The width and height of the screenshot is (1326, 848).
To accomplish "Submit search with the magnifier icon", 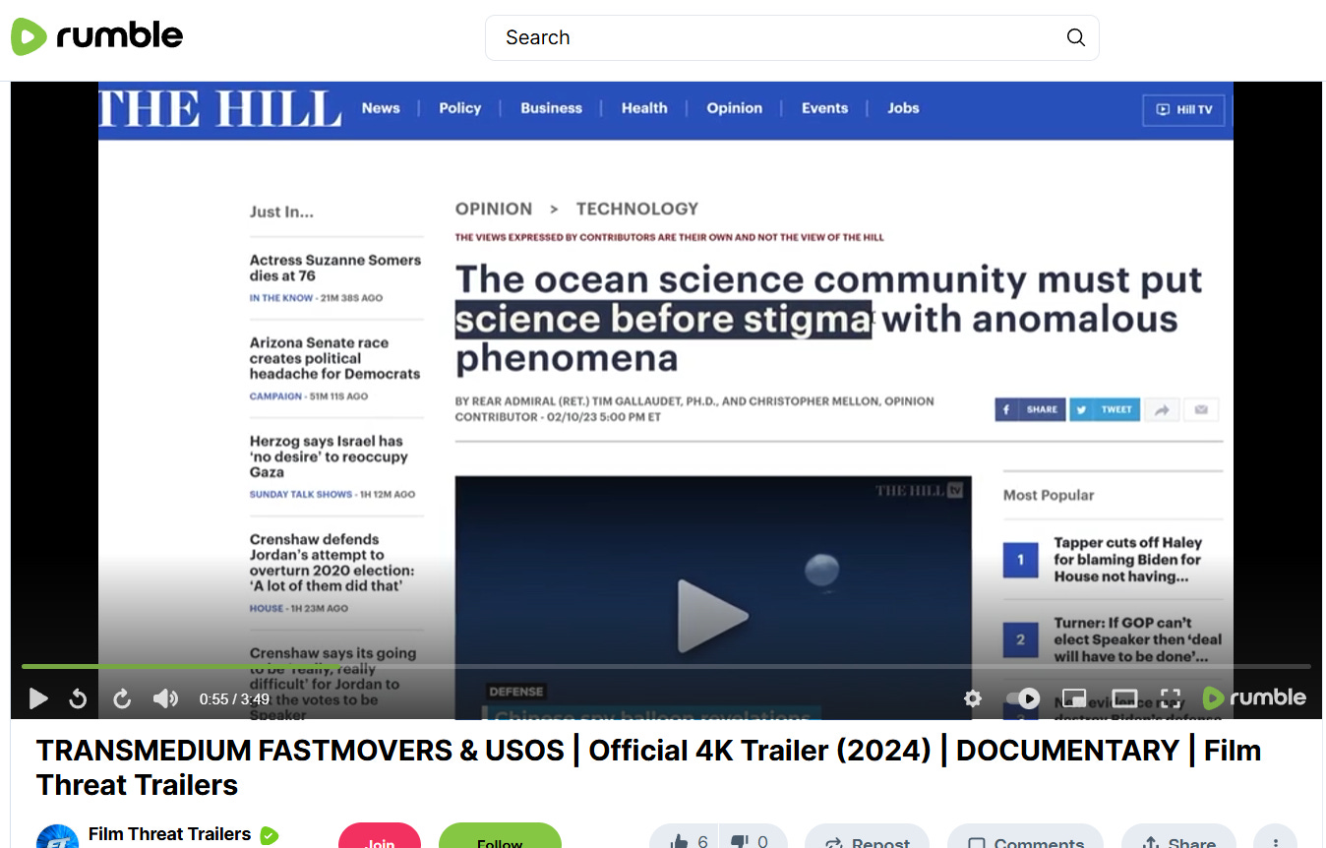I will point(1075,37).
